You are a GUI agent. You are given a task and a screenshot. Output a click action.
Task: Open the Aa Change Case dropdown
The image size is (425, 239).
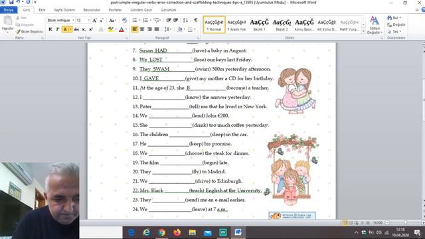point(112,21)
